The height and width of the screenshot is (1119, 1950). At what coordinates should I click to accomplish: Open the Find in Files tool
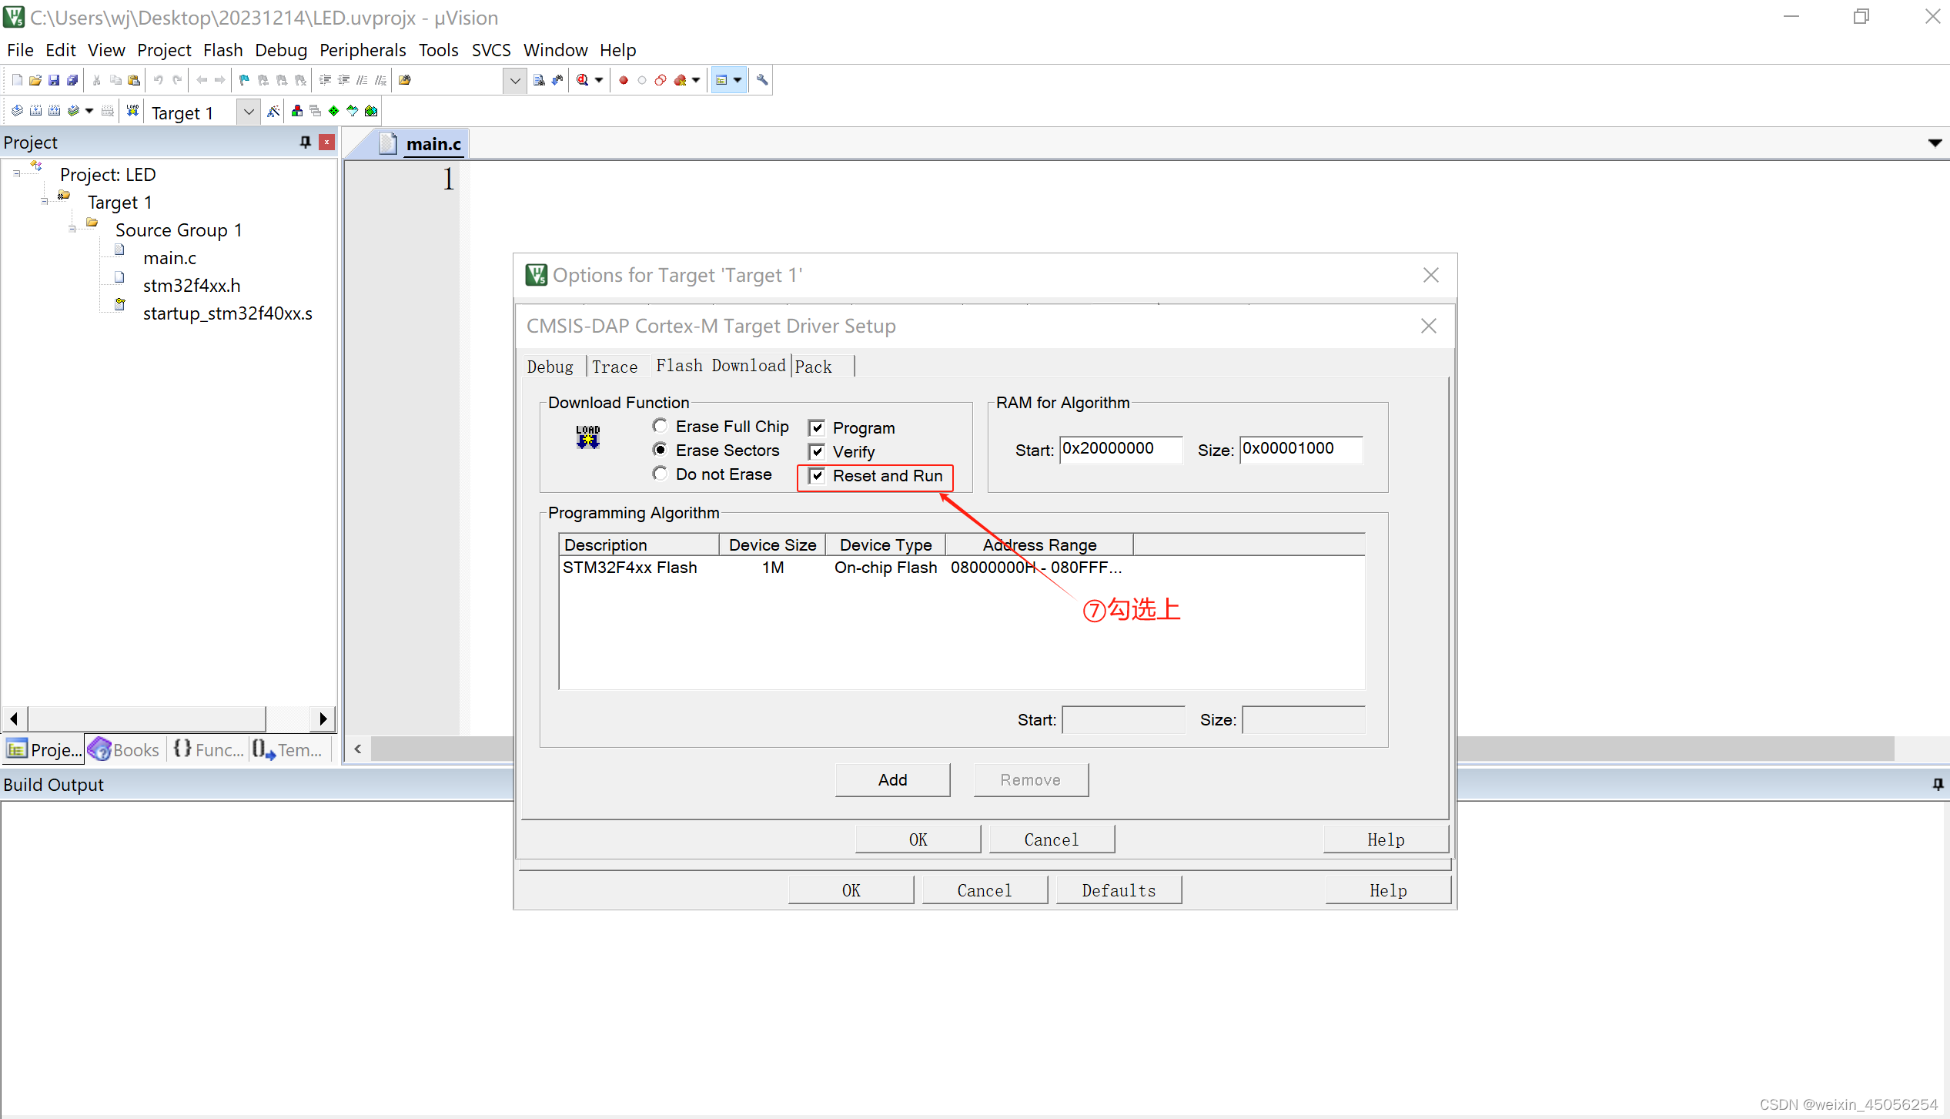coord(405,80)
